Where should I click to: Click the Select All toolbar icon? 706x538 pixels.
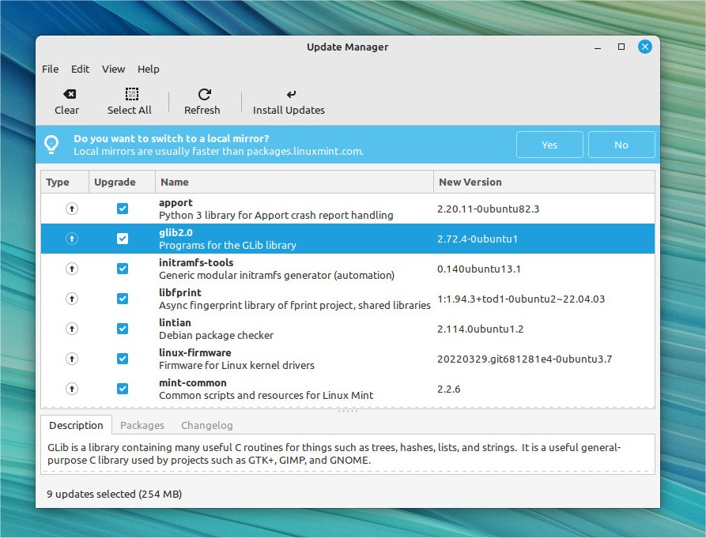(x=130, y=94)
